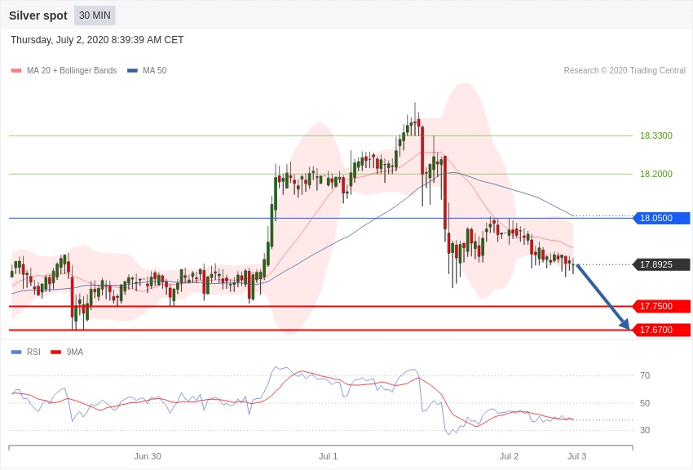Click the MA 50 blue legend swatch
Image resolution: width=693 pixels, height=470 pixels.
(x=132, y=71)
